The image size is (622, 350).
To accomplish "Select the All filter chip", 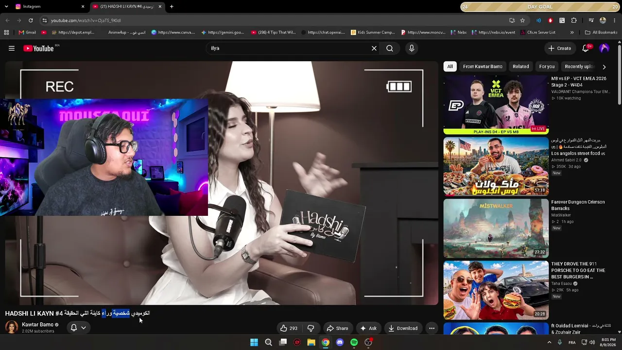I will [x=450, y=67].
